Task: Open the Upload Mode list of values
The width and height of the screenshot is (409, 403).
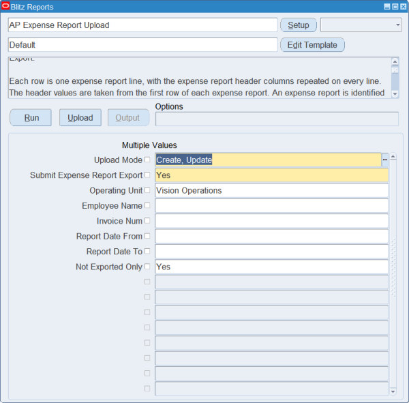Action: click(x=384, y=160)
